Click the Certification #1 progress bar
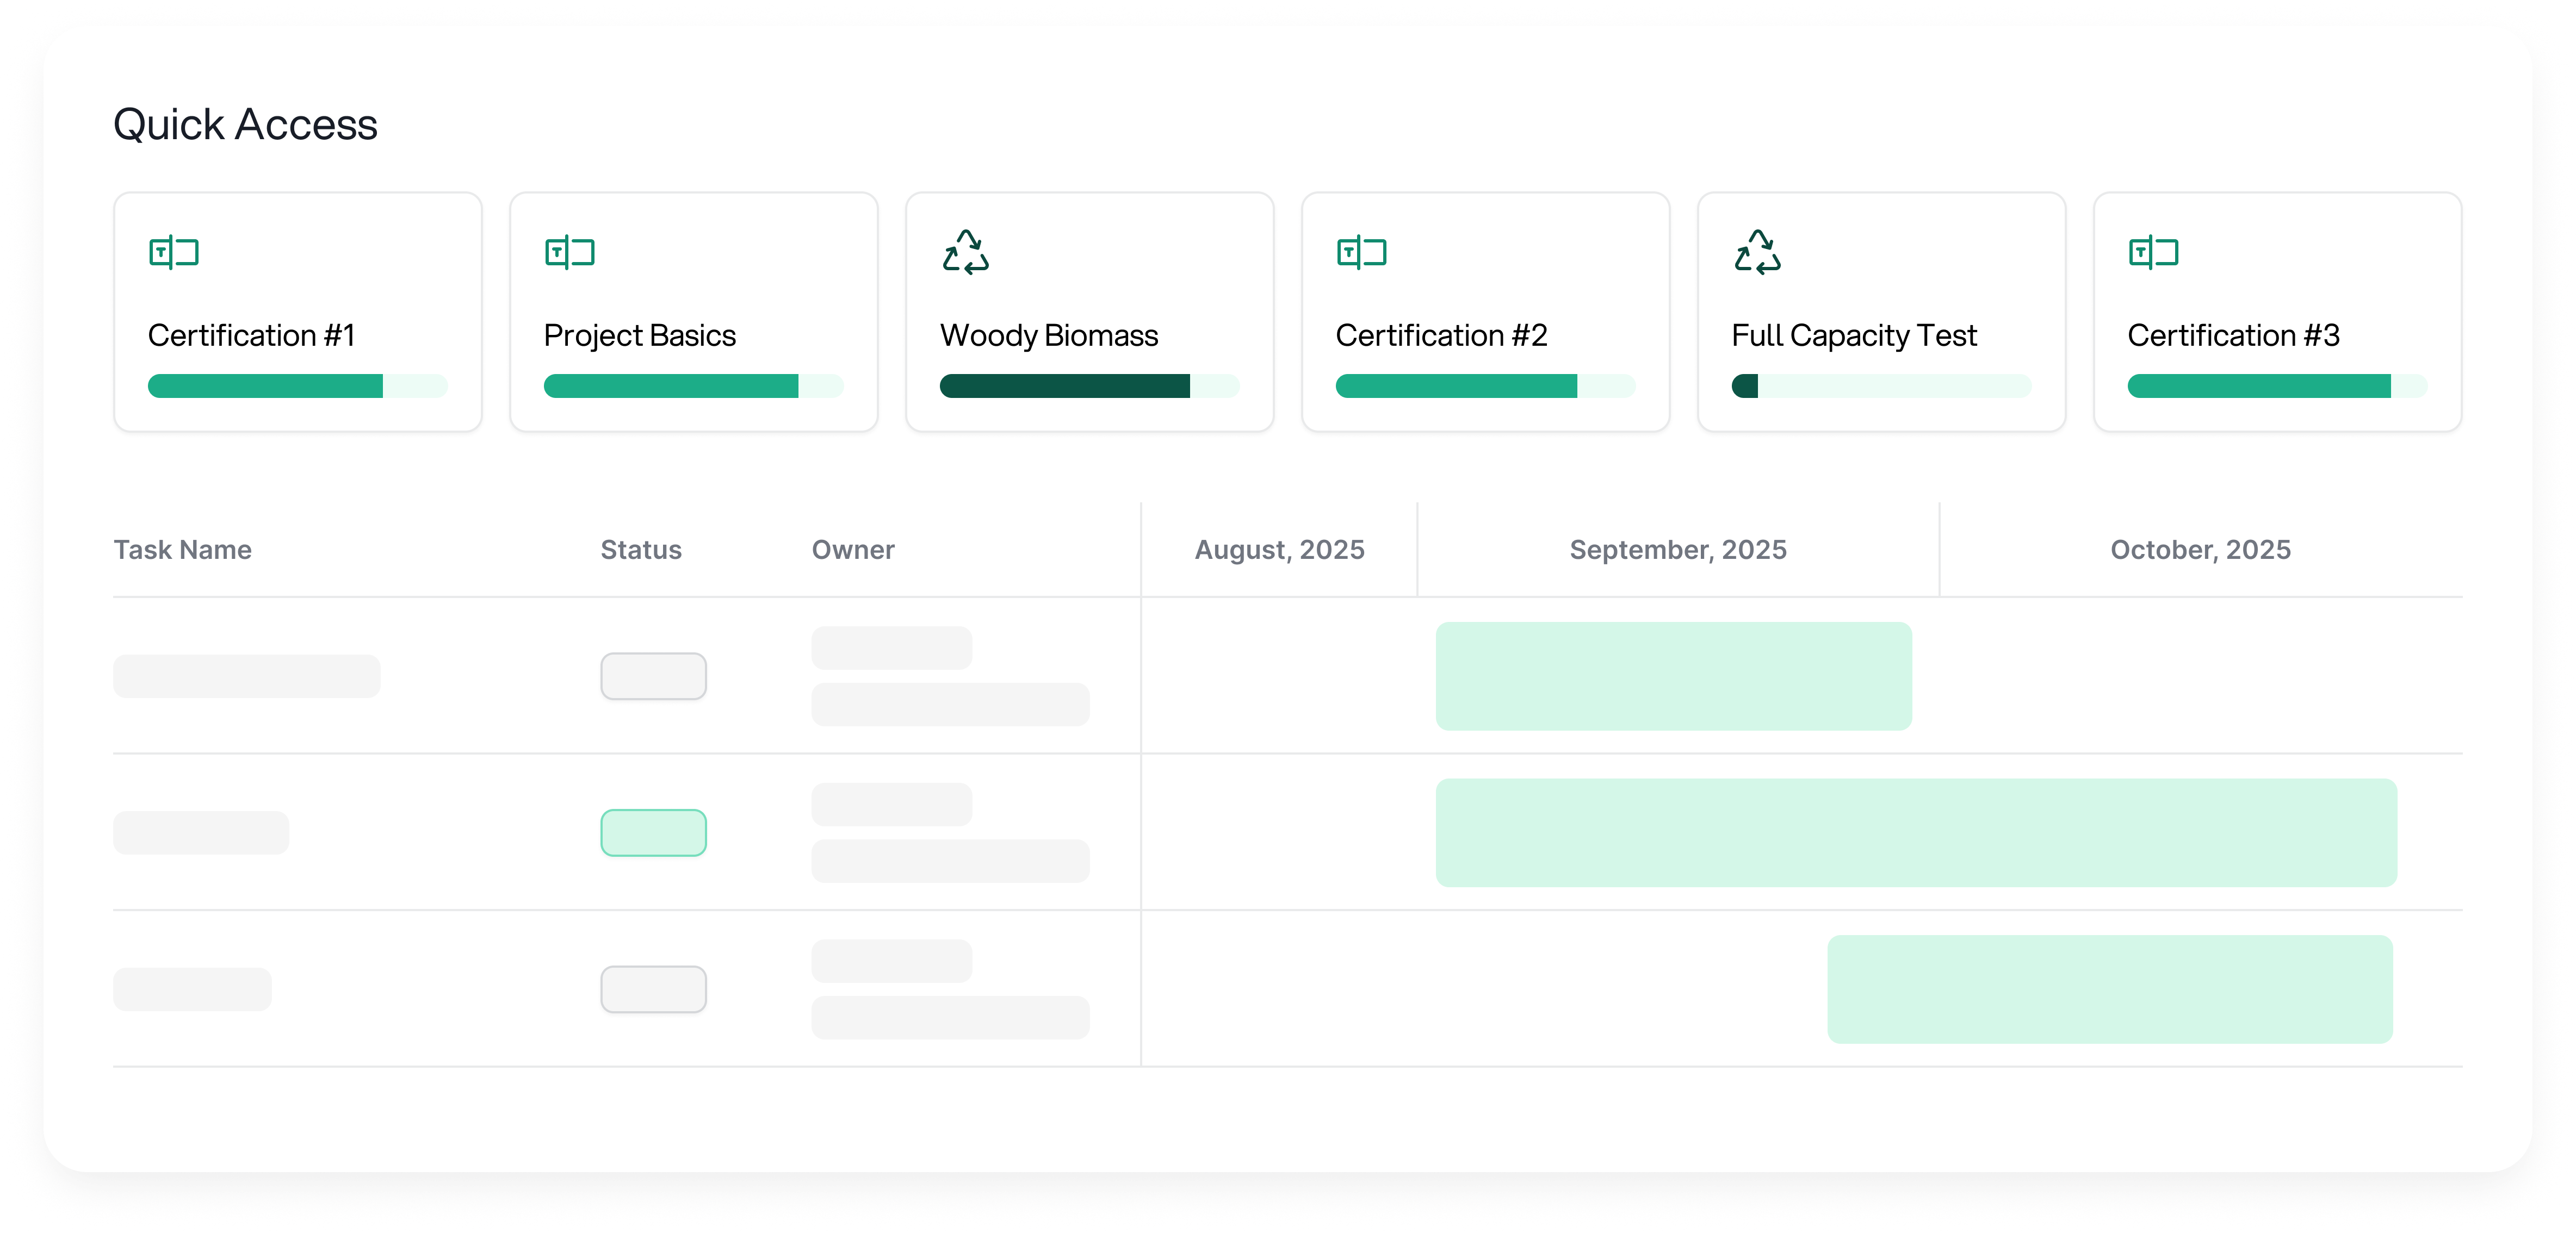 click(x=297, y=385)
